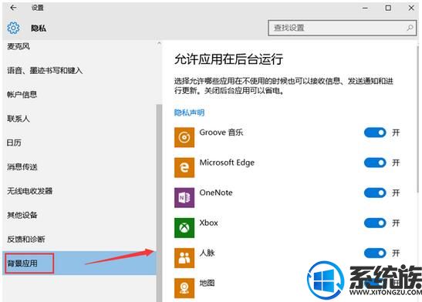This screenshot has height=302, width=422.
Task: Click the 人脉 People app icon
Action: click(x=184, y=258)
